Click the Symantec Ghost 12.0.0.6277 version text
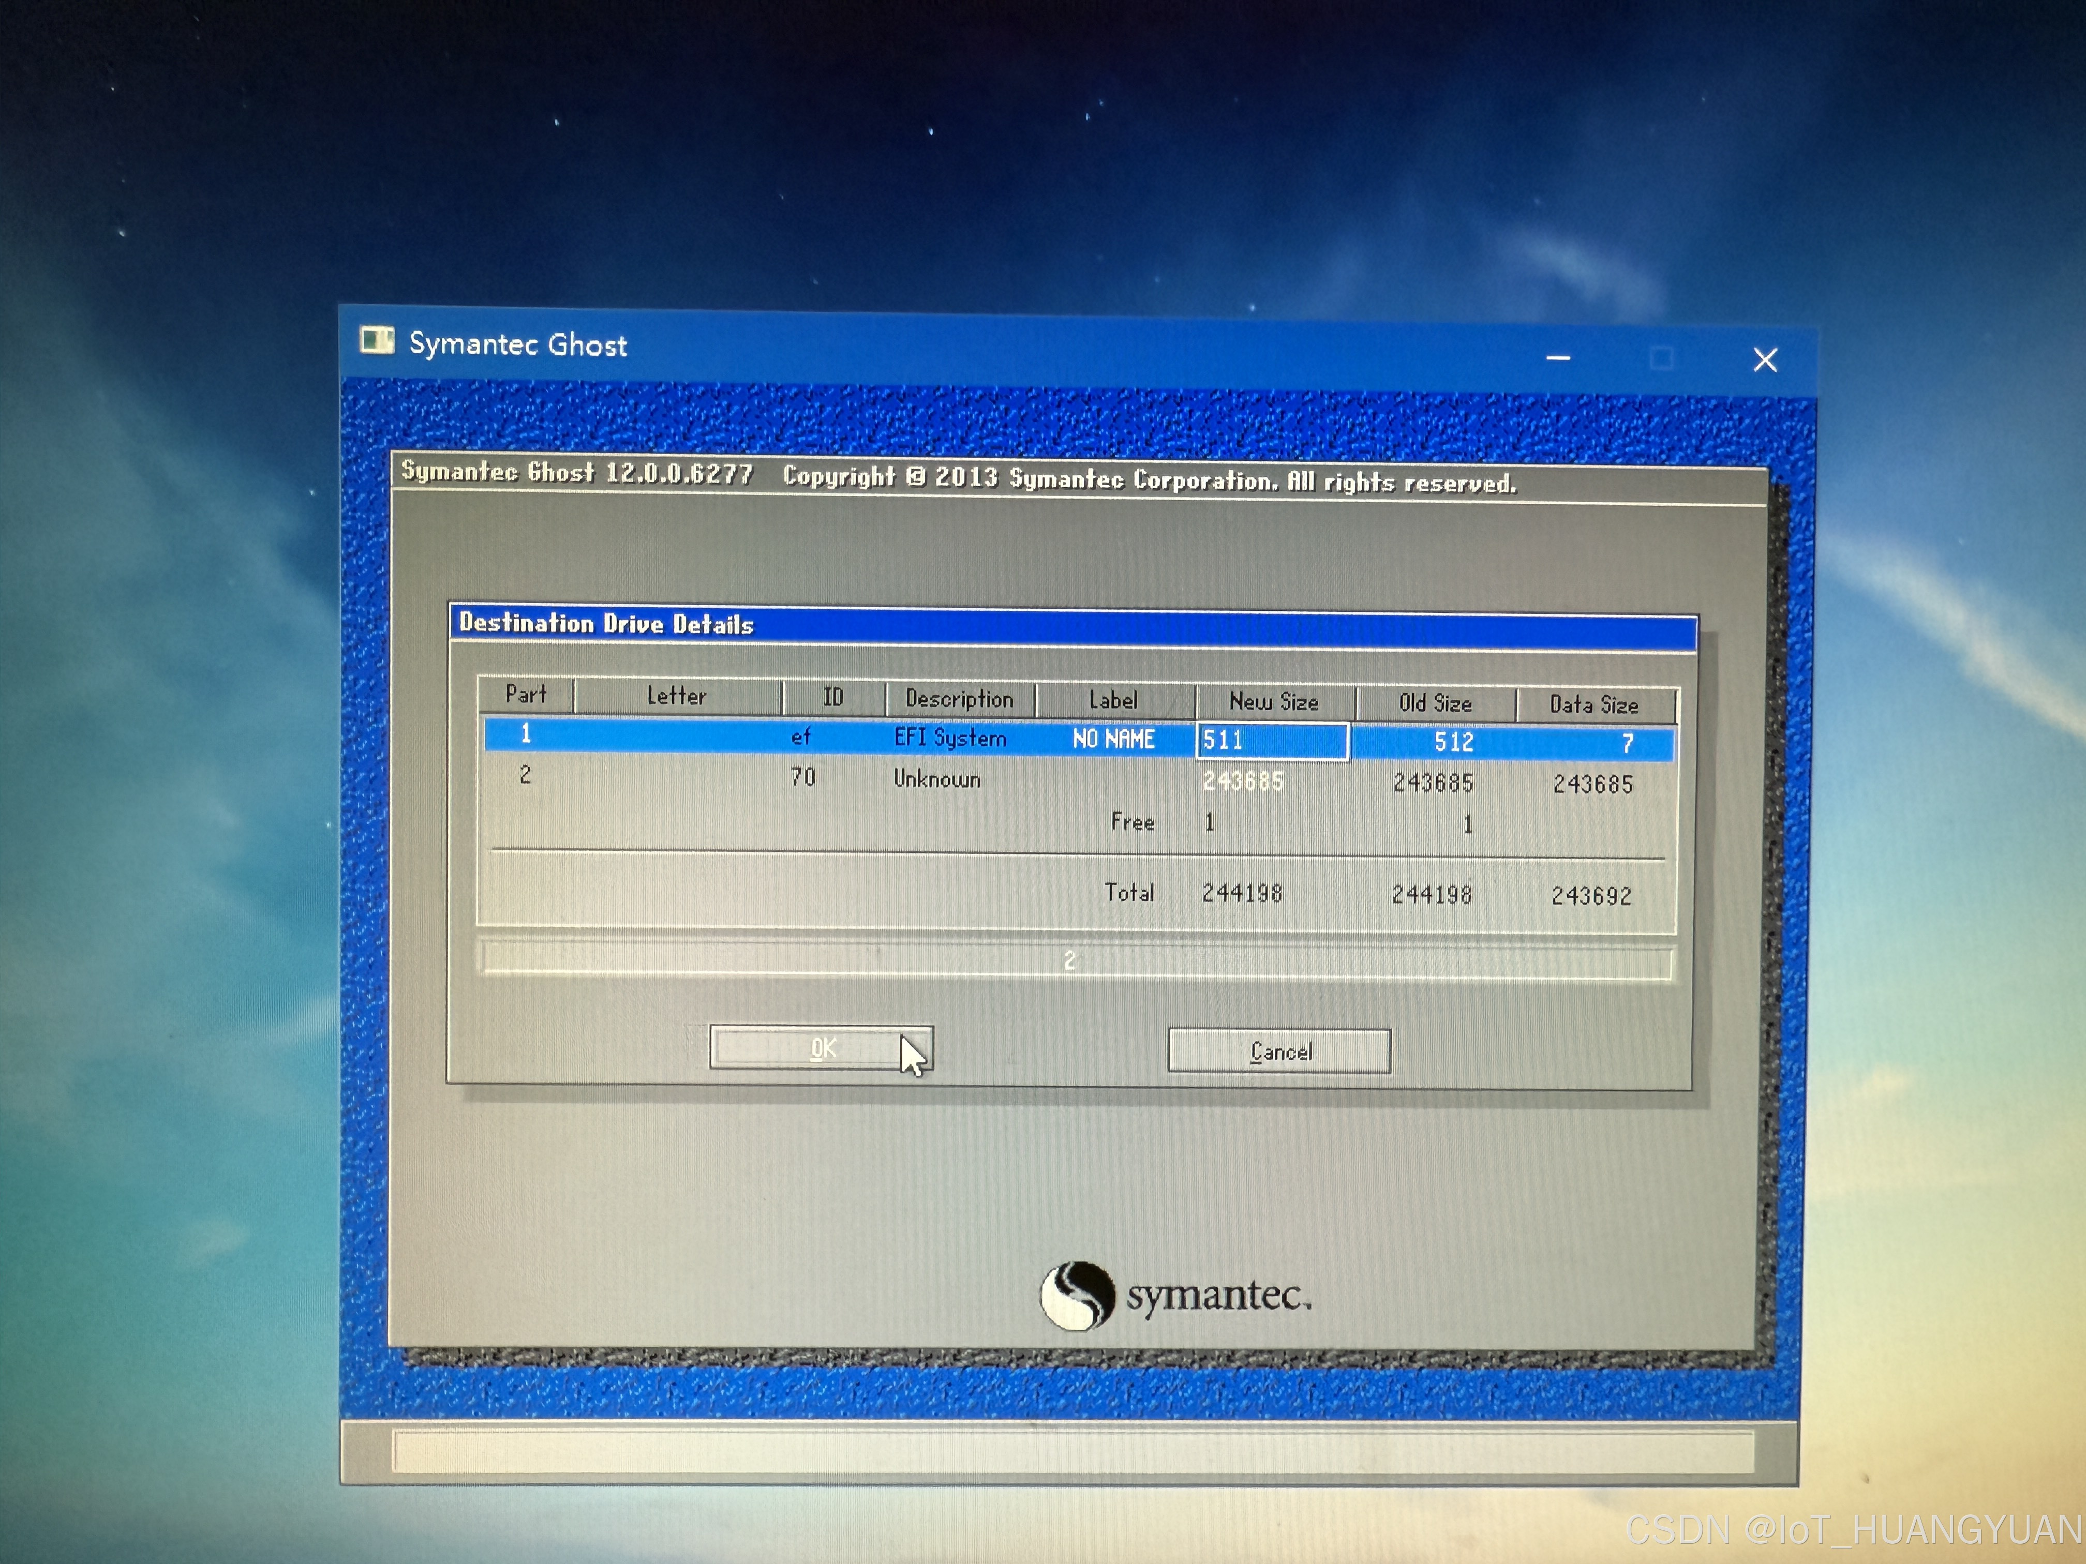 tap(577, 471)
